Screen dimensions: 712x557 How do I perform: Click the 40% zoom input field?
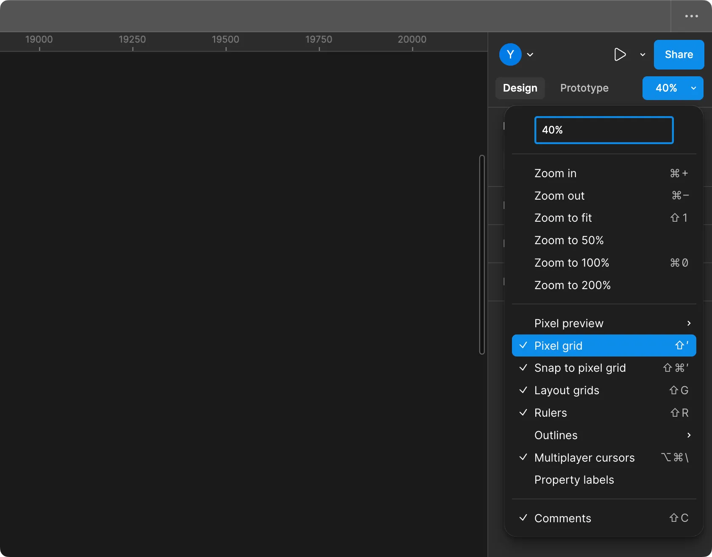tap(604, 130)
